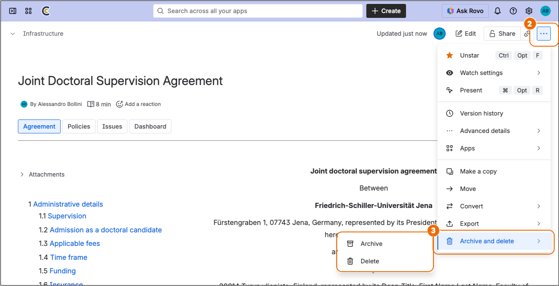The height and width of the screenshot is (286, 559).
Task: Click the search across apps field
Action: coord(257,10)
